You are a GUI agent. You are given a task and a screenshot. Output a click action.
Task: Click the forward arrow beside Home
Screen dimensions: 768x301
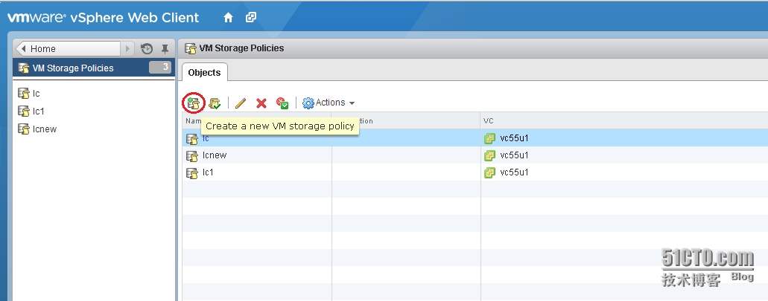click(127, 48)
